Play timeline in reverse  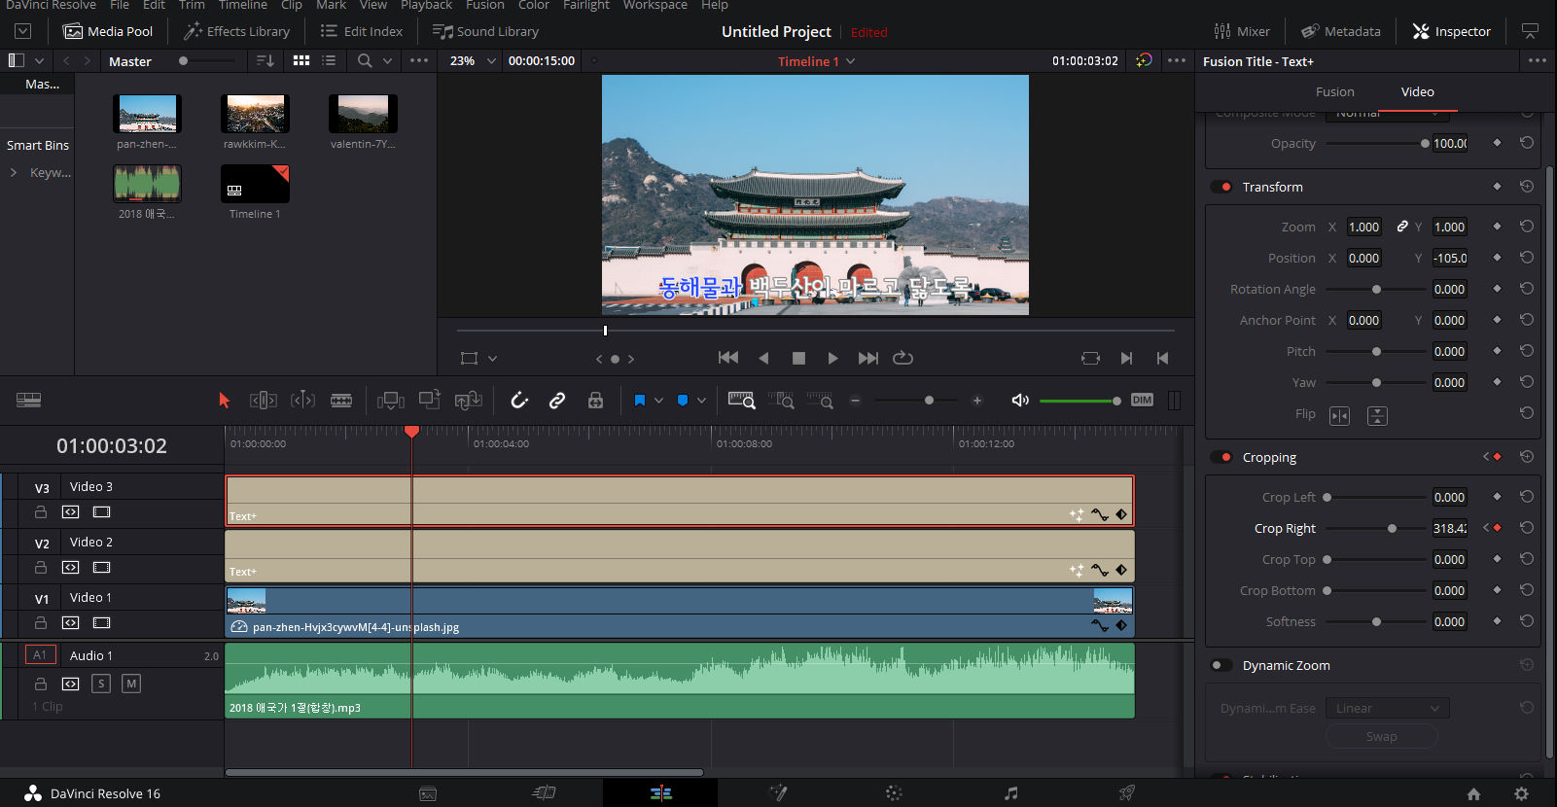(x=763, y=358)
